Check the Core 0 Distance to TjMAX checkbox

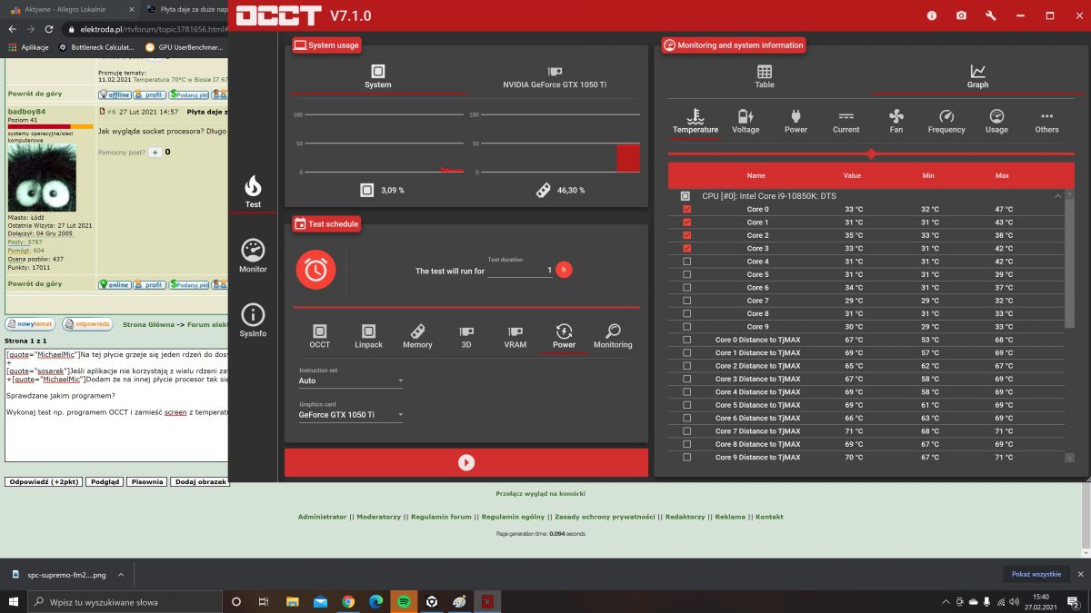click(x=686, y=340)
